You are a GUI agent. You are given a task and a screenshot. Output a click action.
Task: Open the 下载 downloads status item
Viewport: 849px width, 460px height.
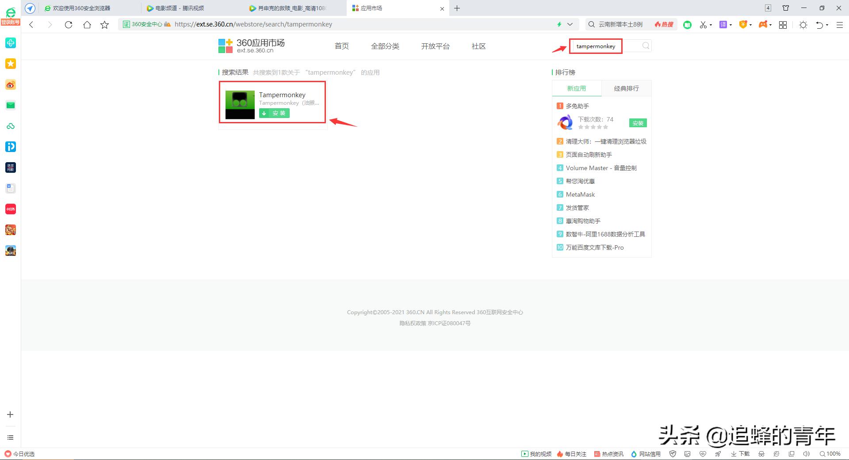point(740,454)
